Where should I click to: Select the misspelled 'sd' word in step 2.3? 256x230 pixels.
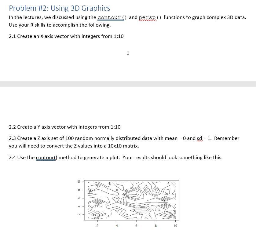[x=199, y=138]
